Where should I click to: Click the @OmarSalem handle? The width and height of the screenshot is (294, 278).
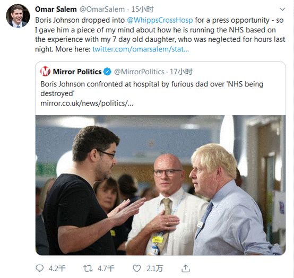[102, 9]
